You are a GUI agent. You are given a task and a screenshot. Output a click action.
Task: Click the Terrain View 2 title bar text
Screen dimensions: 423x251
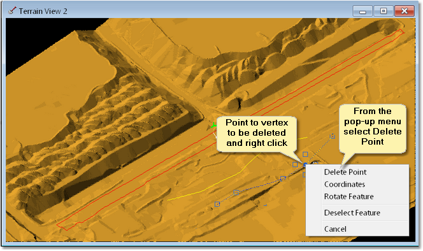[x=43, y=11]
